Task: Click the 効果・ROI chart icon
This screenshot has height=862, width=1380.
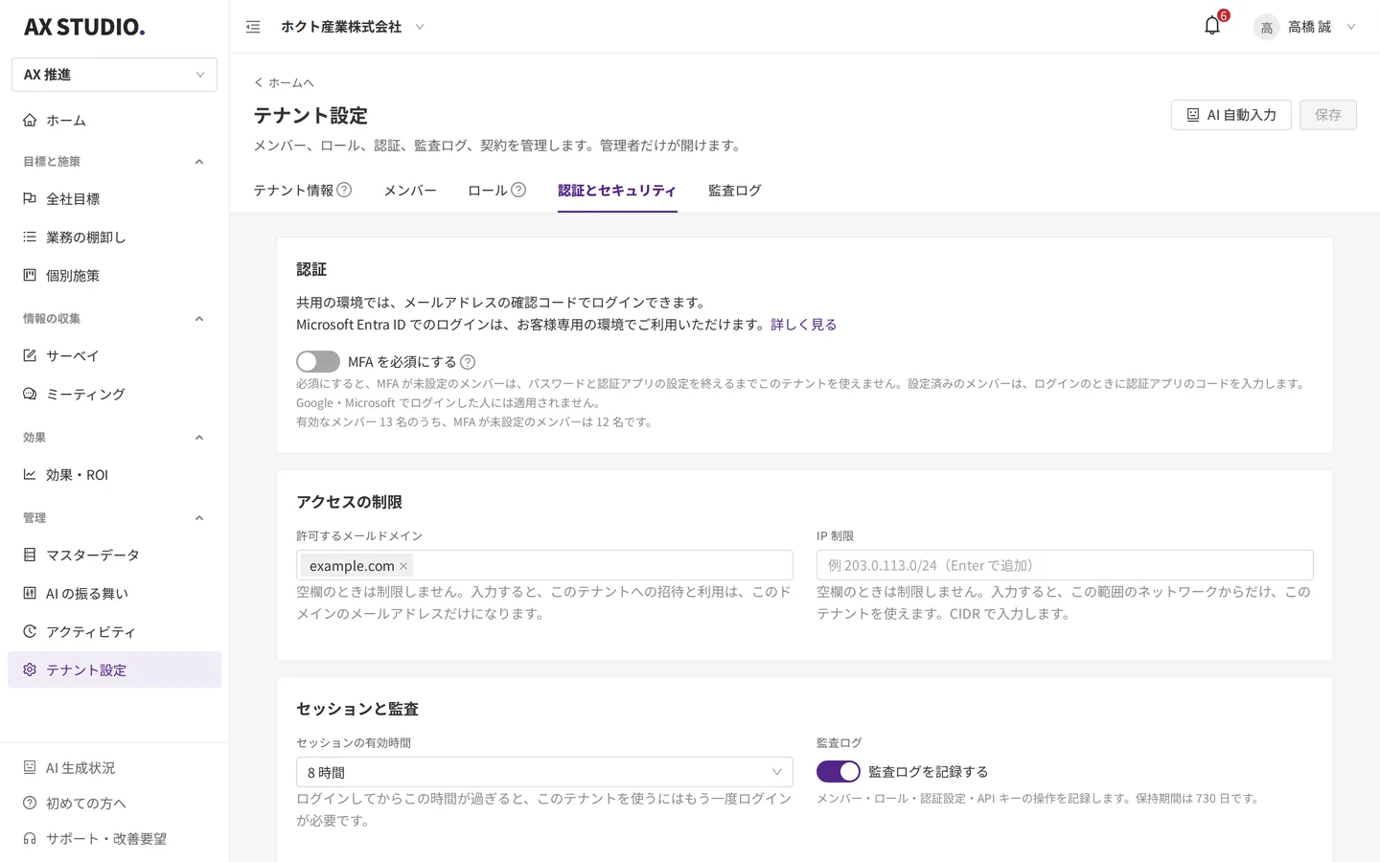Action: [x=30, y=474]
